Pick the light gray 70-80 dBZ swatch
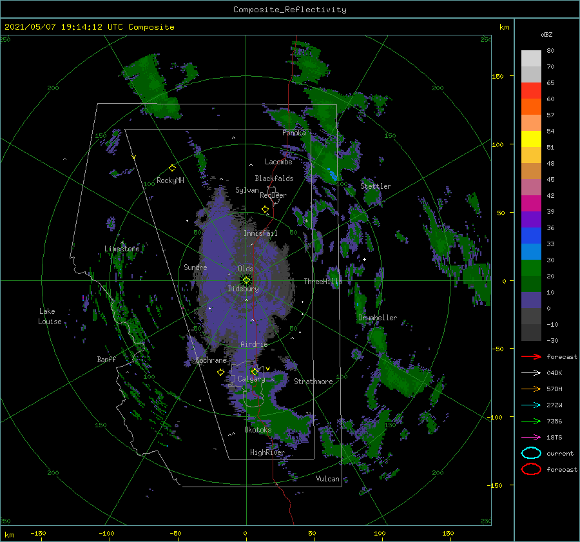The height and width of the screenshot is (542, 580). pyautogui.click(x=531, y=59)
